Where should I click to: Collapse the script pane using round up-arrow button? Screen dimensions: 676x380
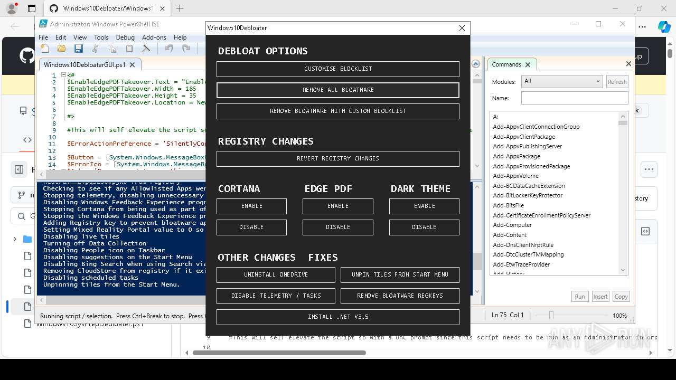click(x=476, y=64)
